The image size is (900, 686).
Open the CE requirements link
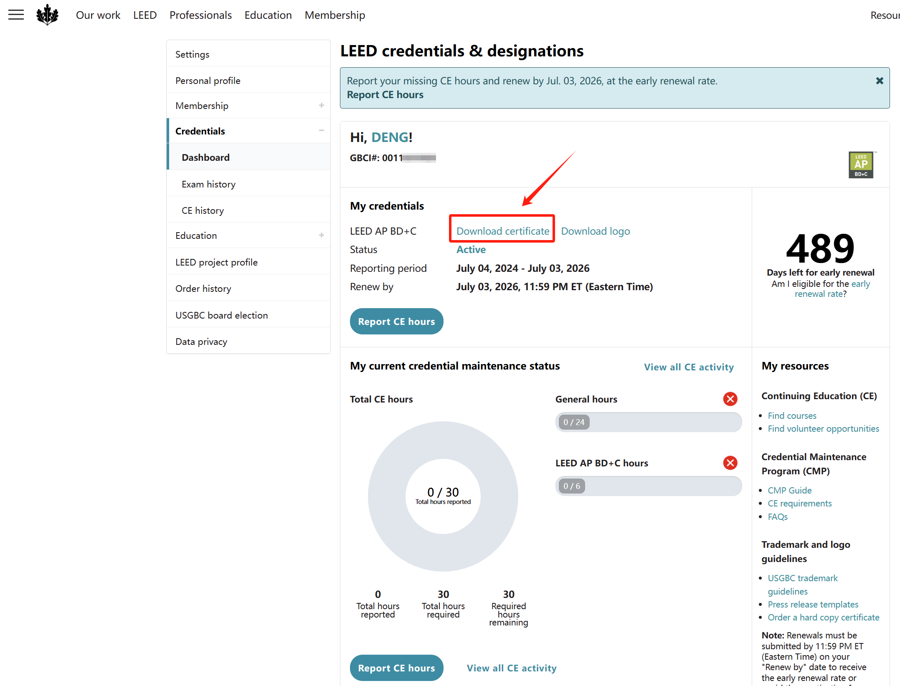[800, 504]
